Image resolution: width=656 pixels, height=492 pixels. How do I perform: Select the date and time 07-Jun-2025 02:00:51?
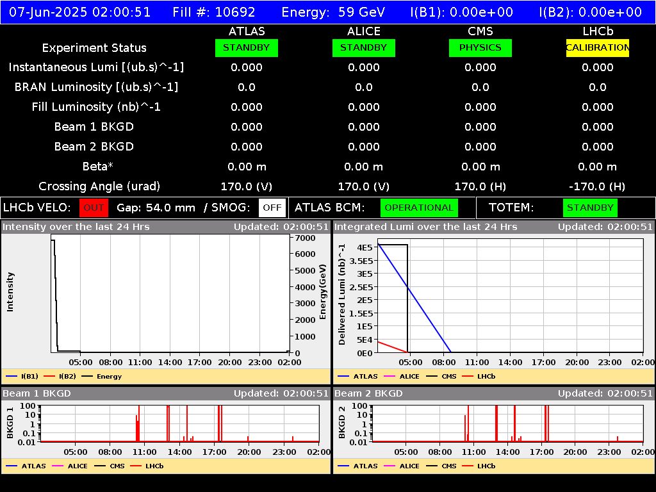point(80,12)
